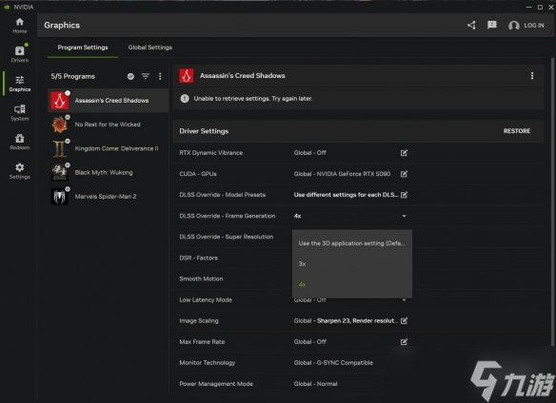Edit the RTX Dynamic Vibrance setting

(x=404, y=153)
